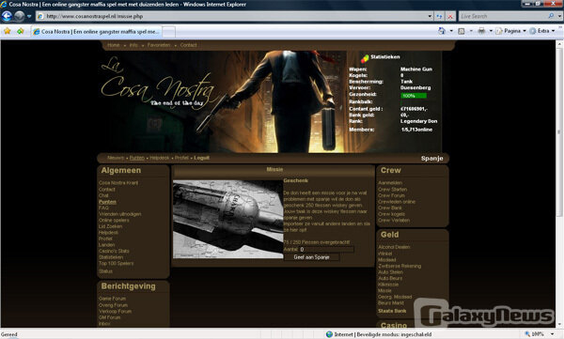This screenshot has width=564, height=339.
Task: Click the Stop loading red X icon
Action: click(450, 16)
